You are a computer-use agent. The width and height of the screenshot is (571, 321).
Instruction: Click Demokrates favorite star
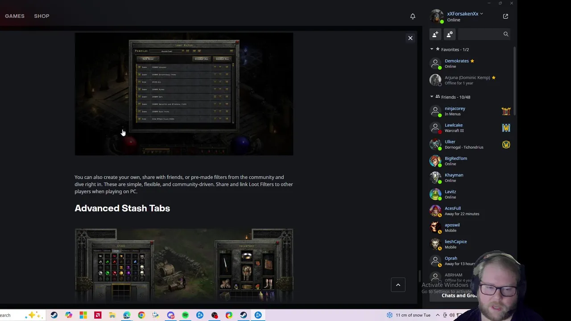pos(472,61)
